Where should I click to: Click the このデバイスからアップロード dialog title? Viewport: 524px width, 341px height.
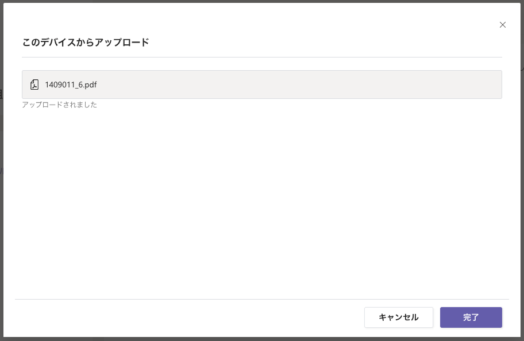pos(86,42)
